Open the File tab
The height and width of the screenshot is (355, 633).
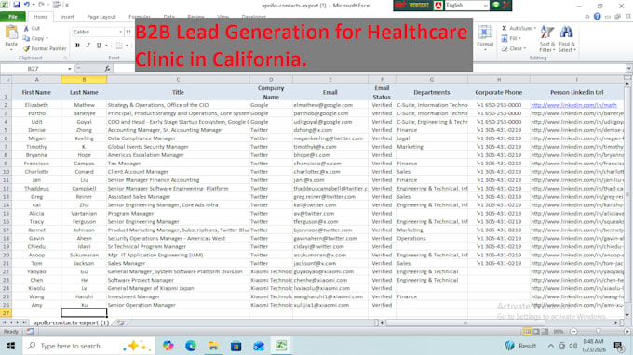pos(13,17)
